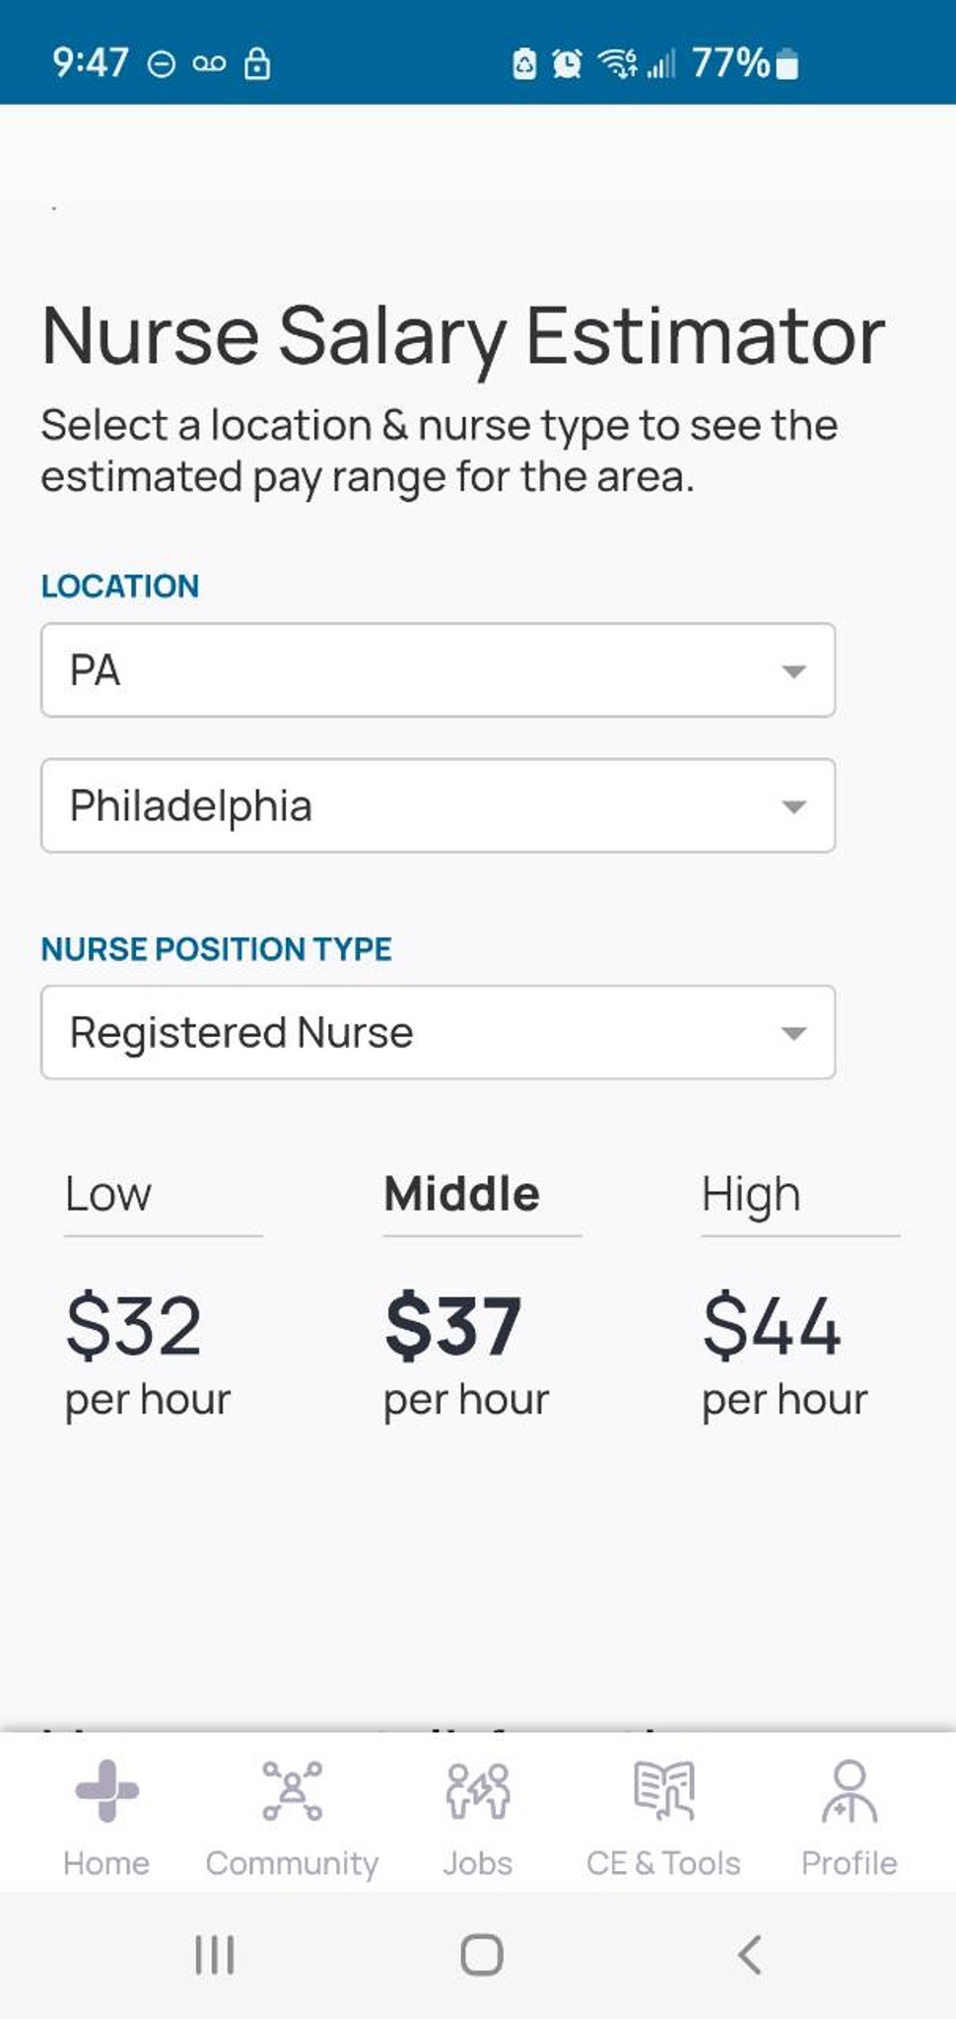Tap the Nurse Salary Estimator heading
Screen dimensions: 956x2019
[x=463, y=336]
